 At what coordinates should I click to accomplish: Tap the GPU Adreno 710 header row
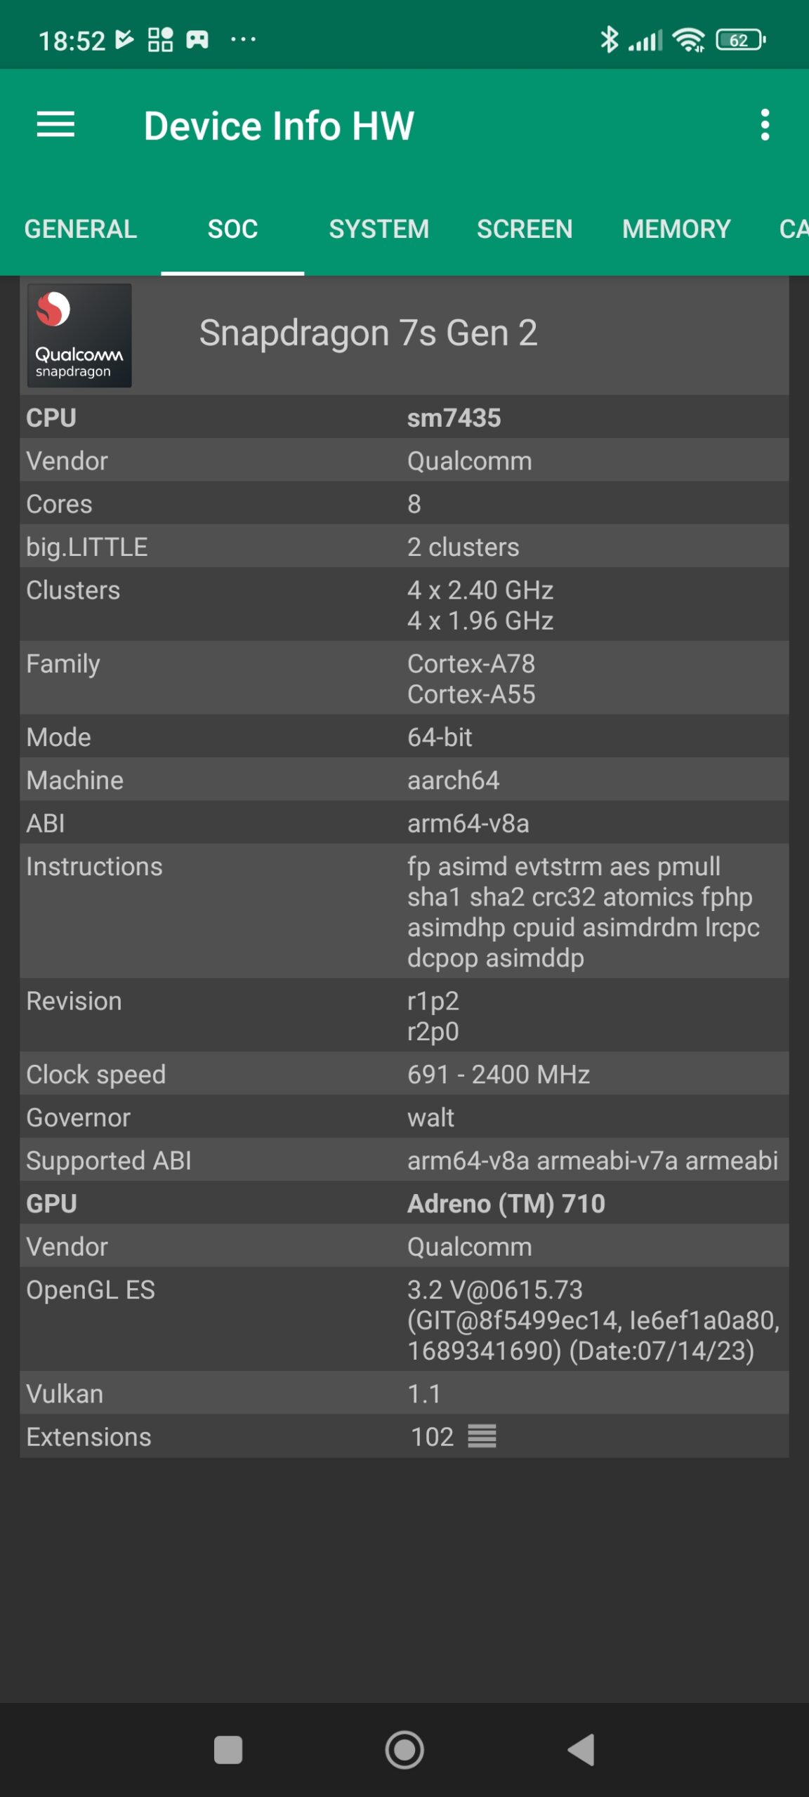pos(404,1203)
